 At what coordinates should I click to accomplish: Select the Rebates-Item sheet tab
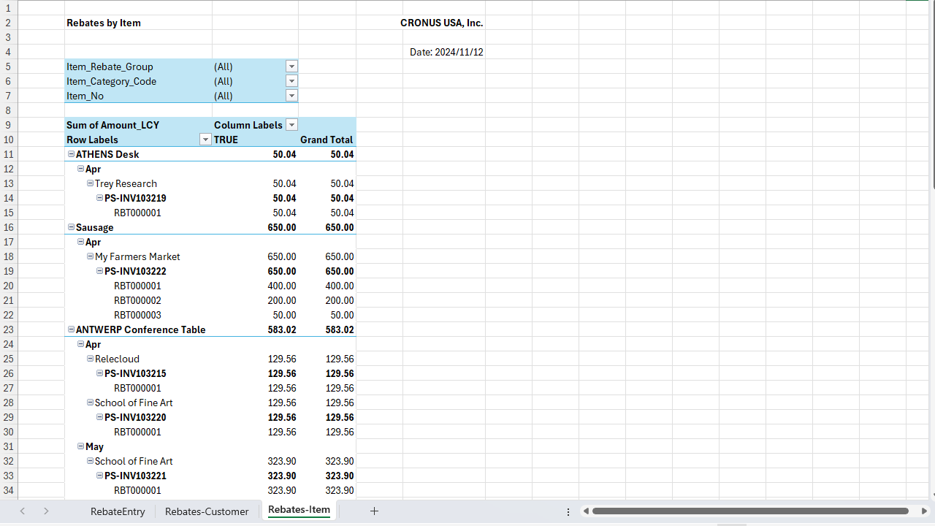coord(299,510)
